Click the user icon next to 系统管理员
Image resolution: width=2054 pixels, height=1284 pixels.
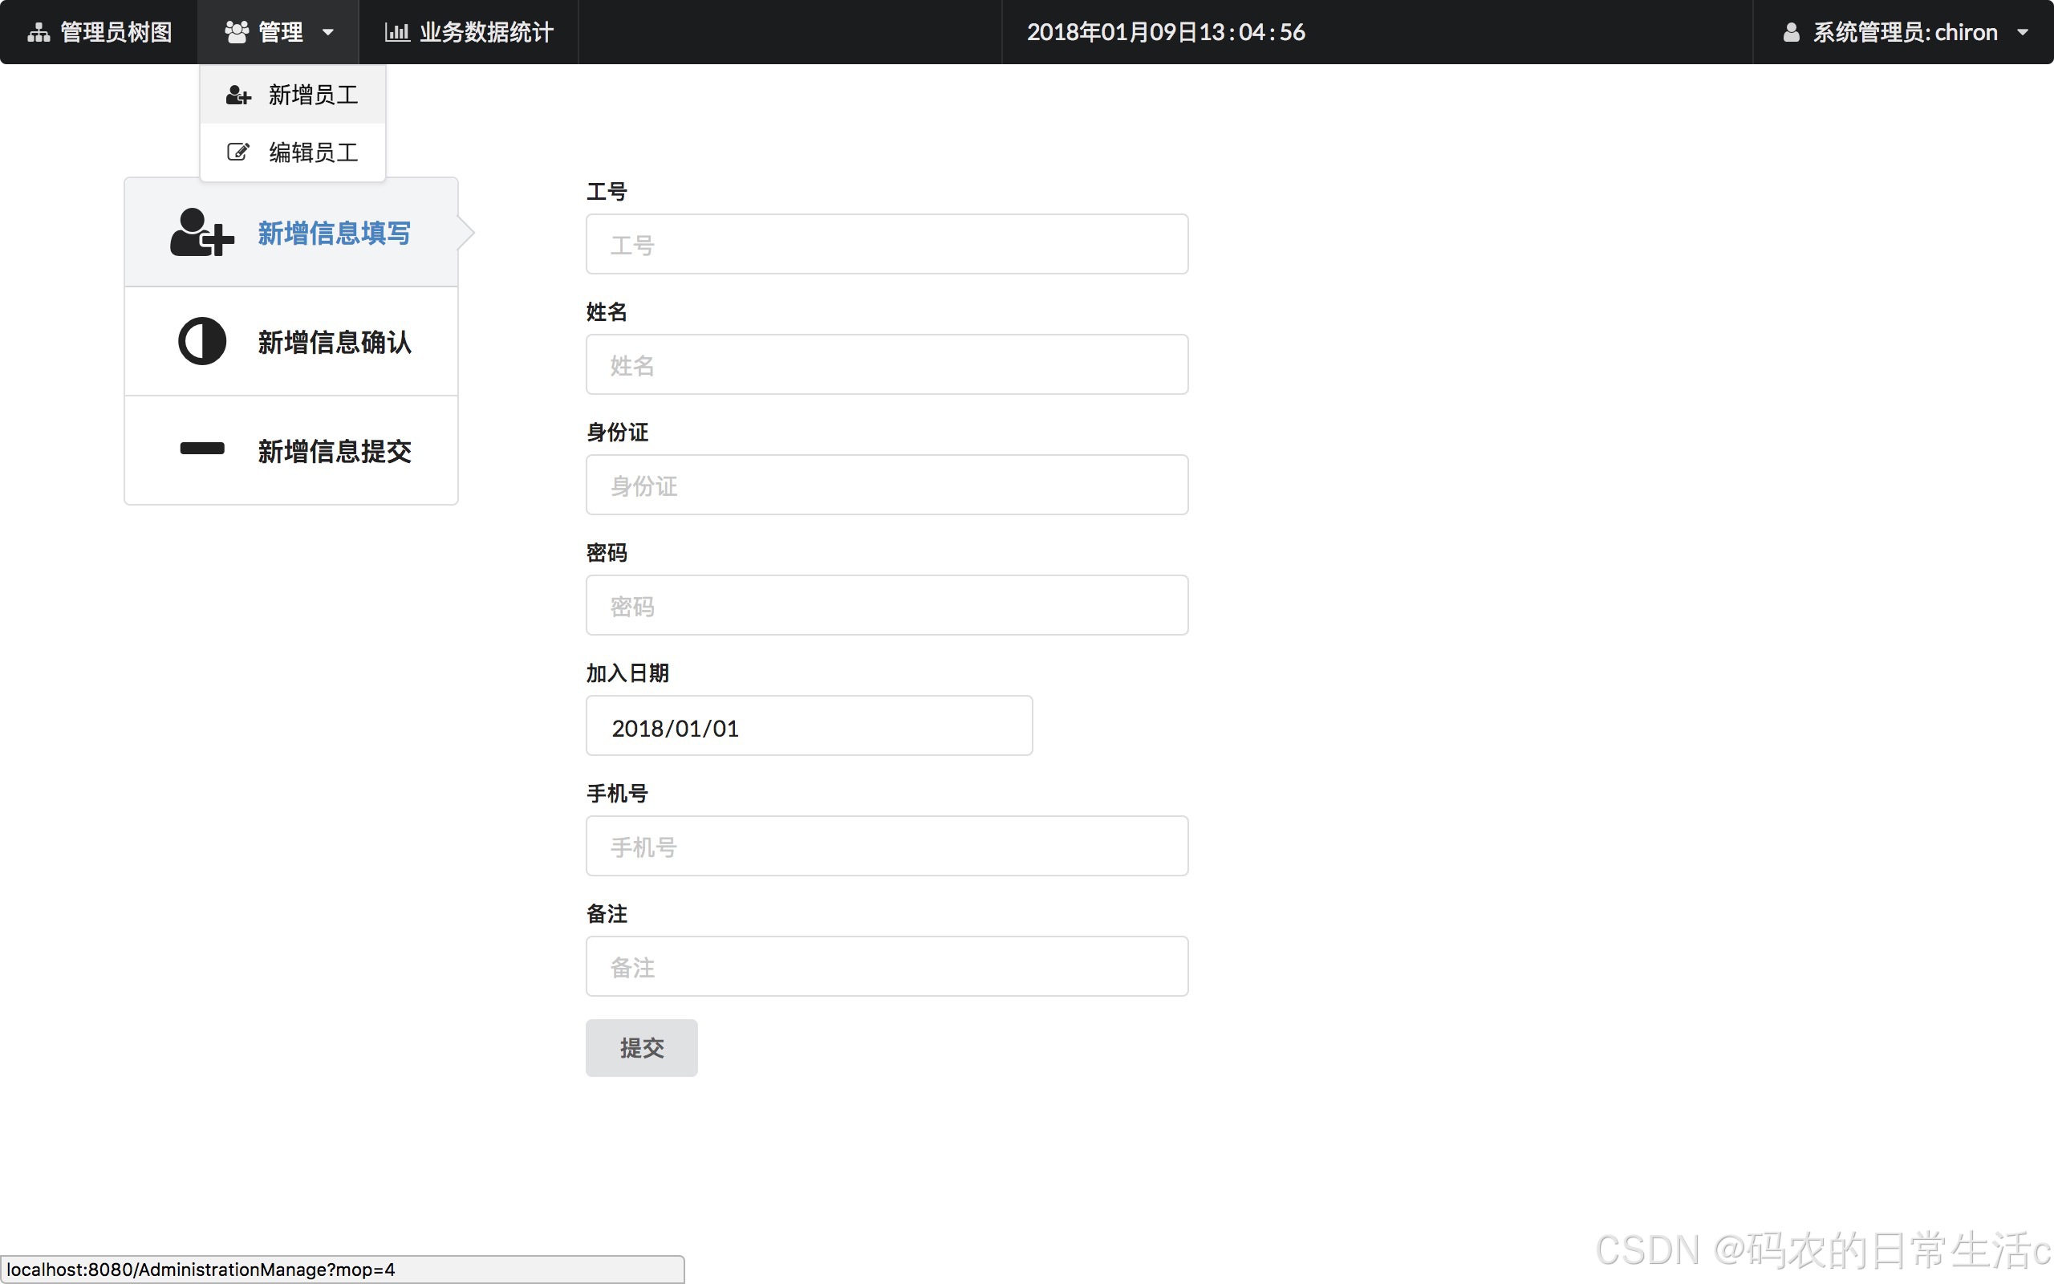pos(1792,31)
